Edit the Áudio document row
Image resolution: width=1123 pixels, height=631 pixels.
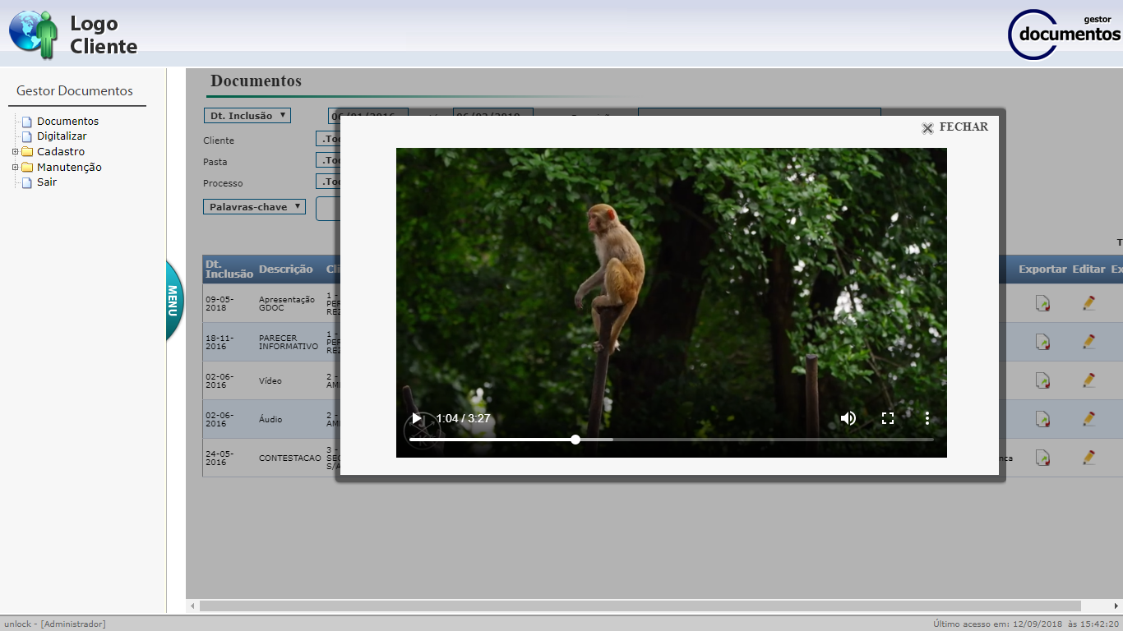click(1089, 419)
